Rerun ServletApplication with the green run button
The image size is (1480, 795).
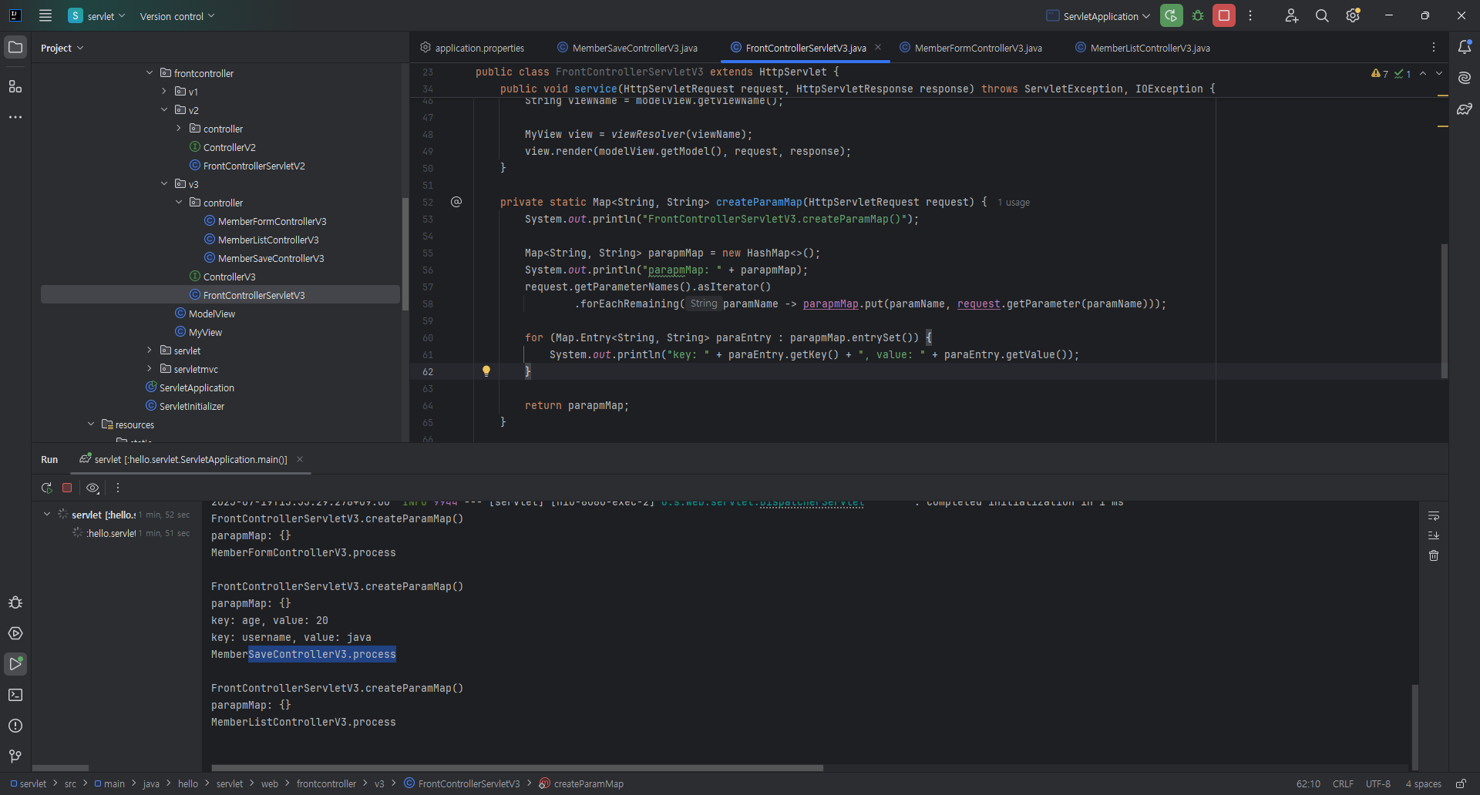pyautogui.click(x=1171, y=15)
